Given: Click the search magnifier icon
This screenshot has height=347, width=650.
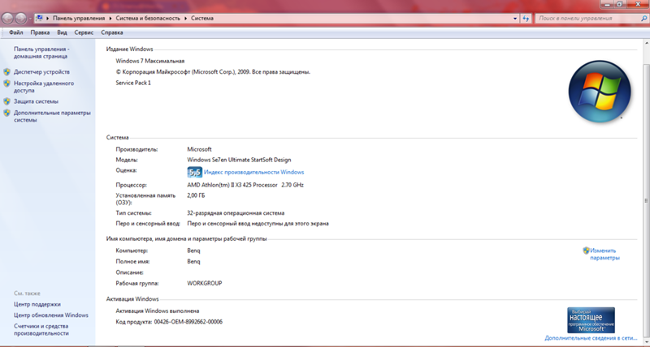Looking at the screenshot, I should pyautogui.click(x=643, y=18).
